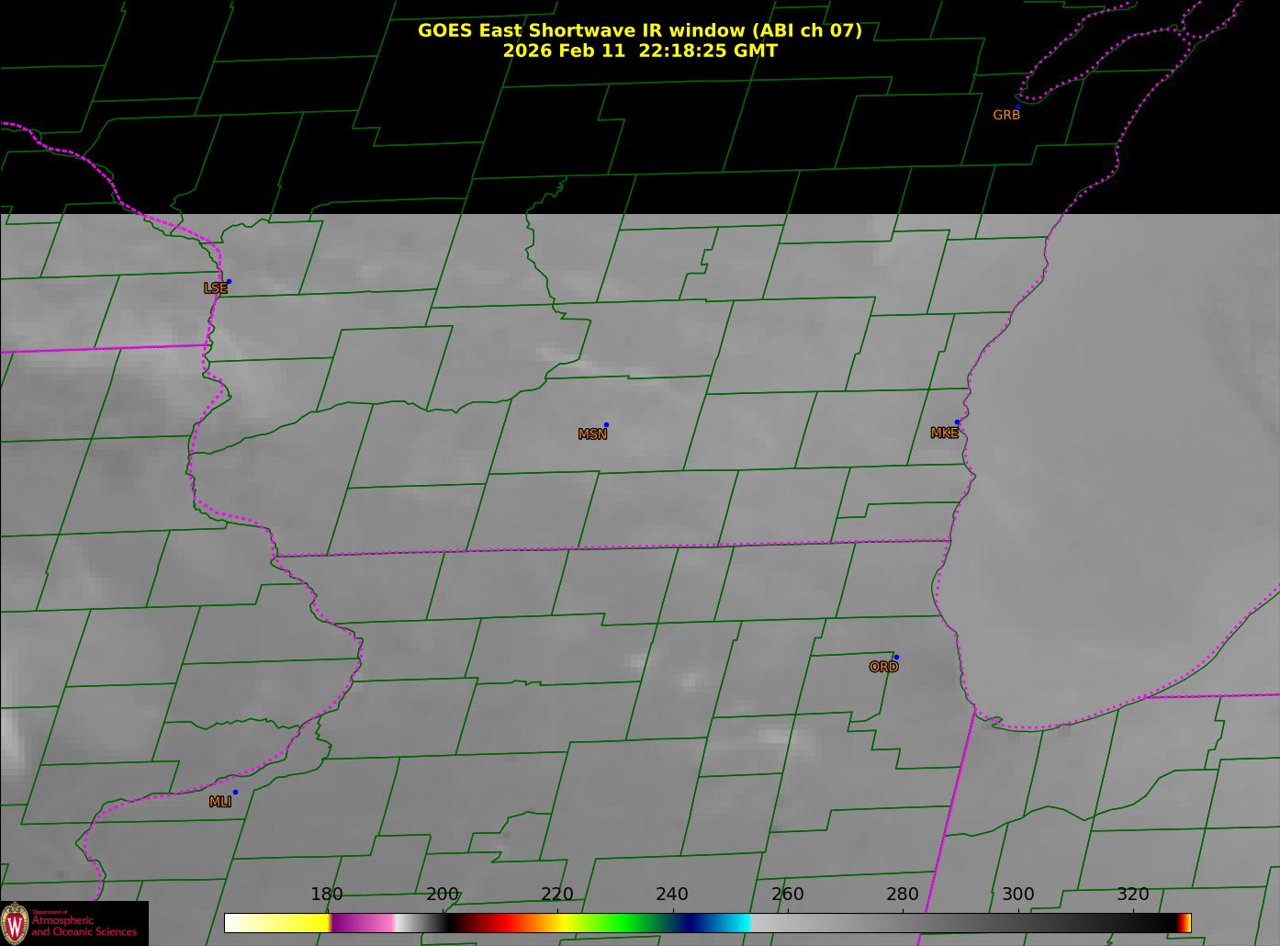The height and width of the screenshot is (946, 1280).
Task: Select the MSN station label
Action: point(592,434)
